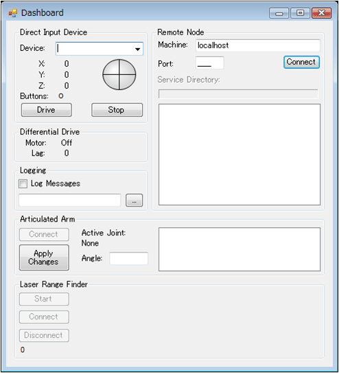This screenshot has height=373, width=339.
Task: Click the 'Active Joint:' label
Action: [x=104, y=233]
